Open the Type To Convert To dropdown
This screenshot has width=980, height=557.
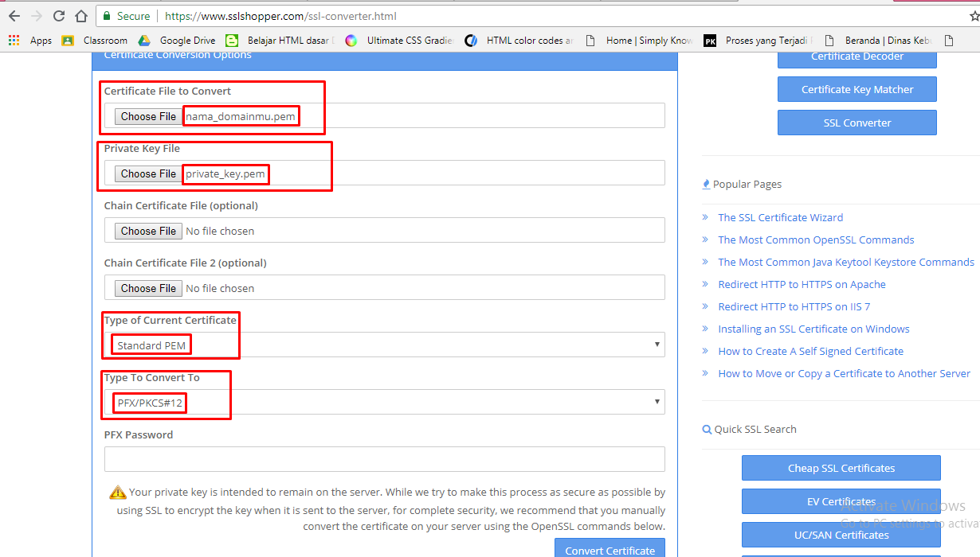[x=384, y=403]
